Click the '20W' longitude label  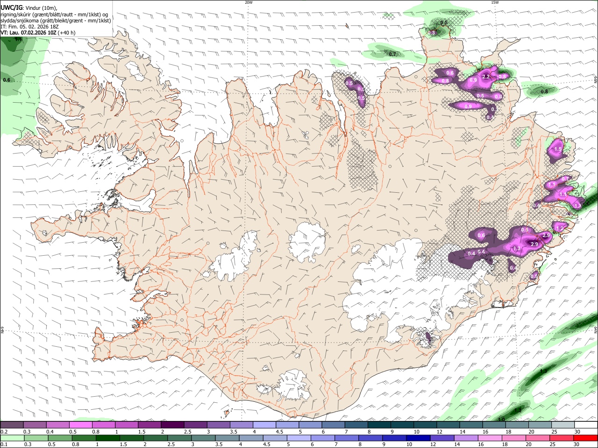(x=249, y=2)
